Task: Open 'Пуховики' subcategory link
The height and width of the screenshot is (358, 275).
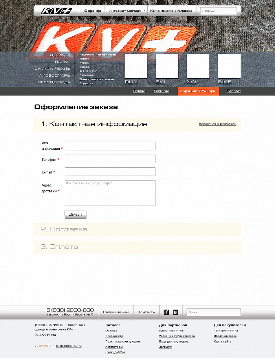Action: pyautogui.click(x=86, y=75)
